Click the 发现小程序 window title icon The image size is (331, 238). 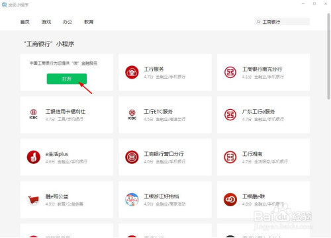pyautogui.click(x=4, y=5)
